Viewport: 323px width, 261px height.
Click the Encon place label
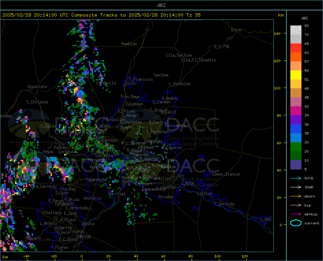(237, 30)
